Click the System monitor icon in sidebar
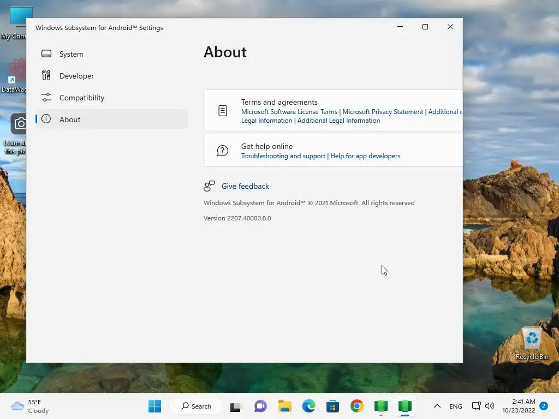The image size is (559, 419). tap(46, 54)
